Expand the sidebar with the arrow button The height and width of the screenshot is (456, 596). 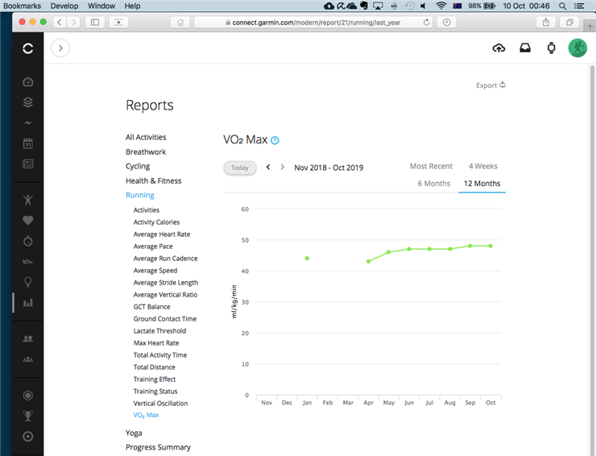[x=60, y=48]
